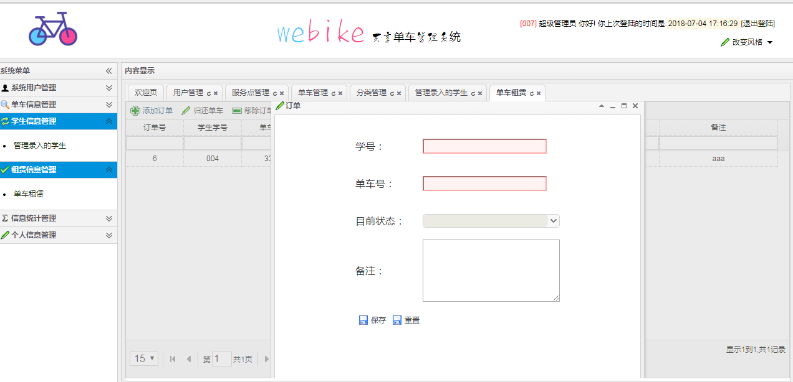Open the page size 15 dropdown
793x382 pixels.
tap(144, 358)
